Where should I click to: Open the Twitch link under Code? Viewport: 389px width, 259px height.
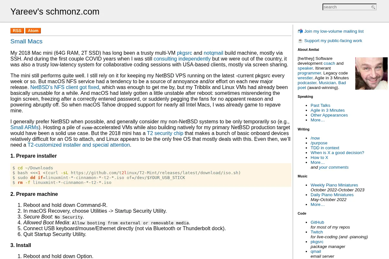[x=317, y=232]
